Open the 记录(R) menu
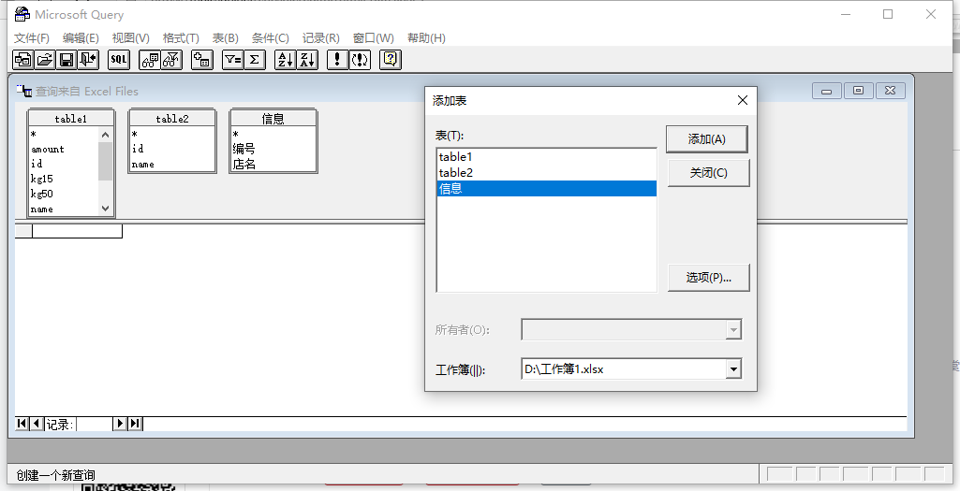 [x=321, y=38]
